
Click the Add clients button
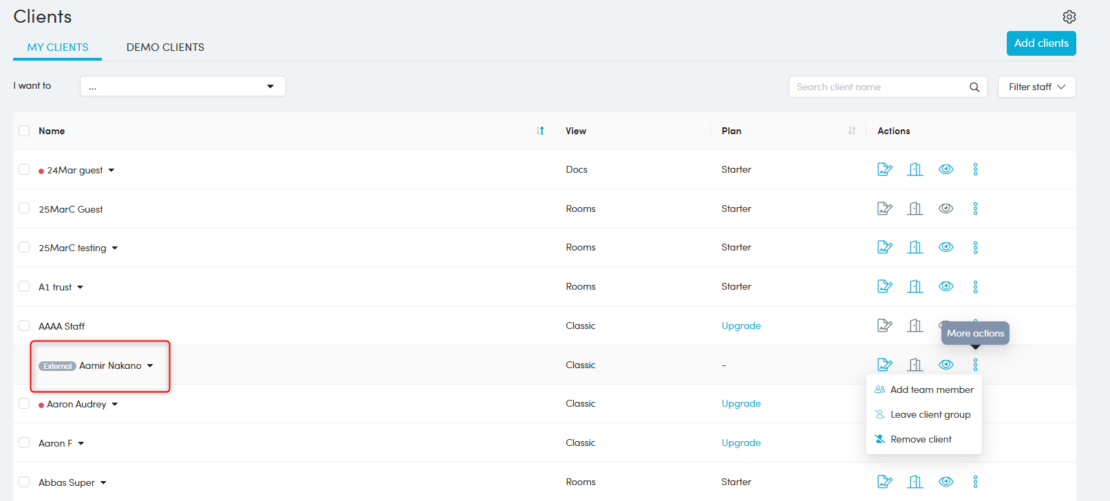point(1040,43)
